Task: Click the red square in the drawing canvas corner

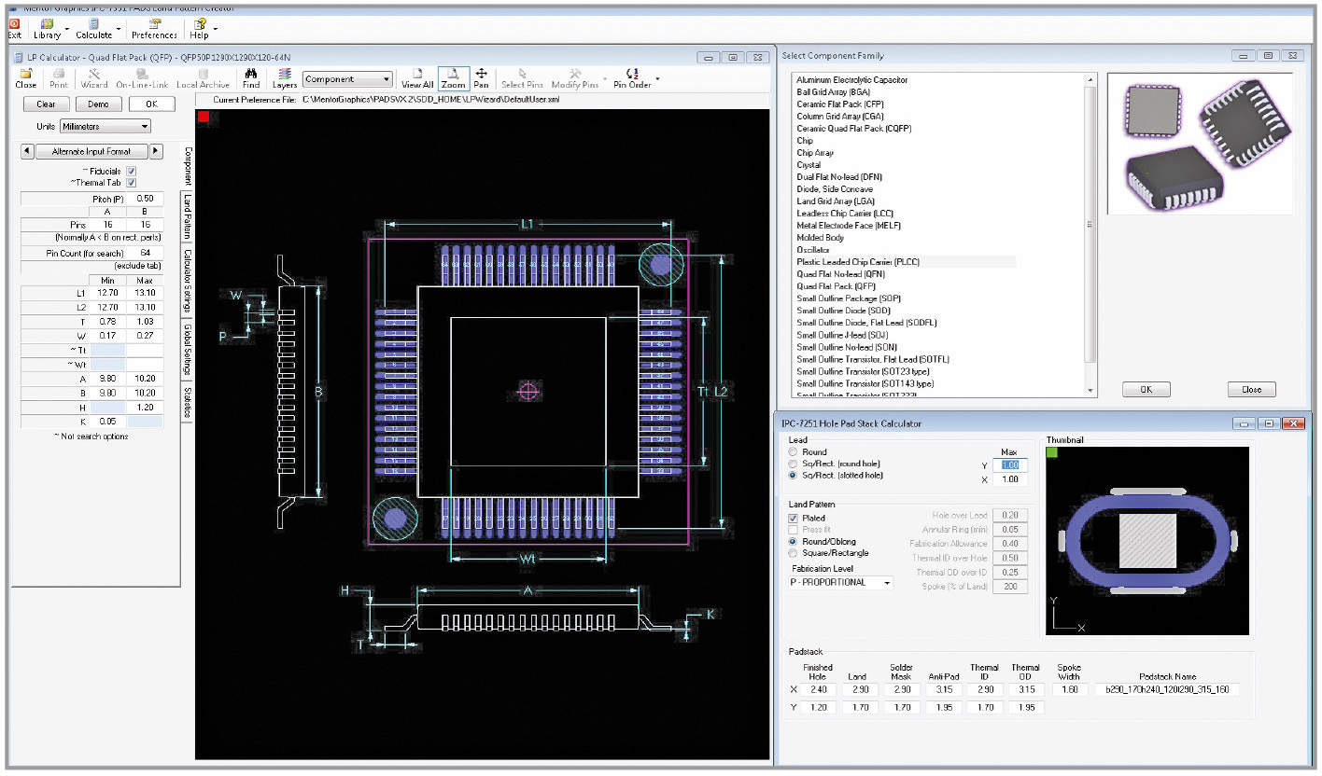Action: coord(204,117)
